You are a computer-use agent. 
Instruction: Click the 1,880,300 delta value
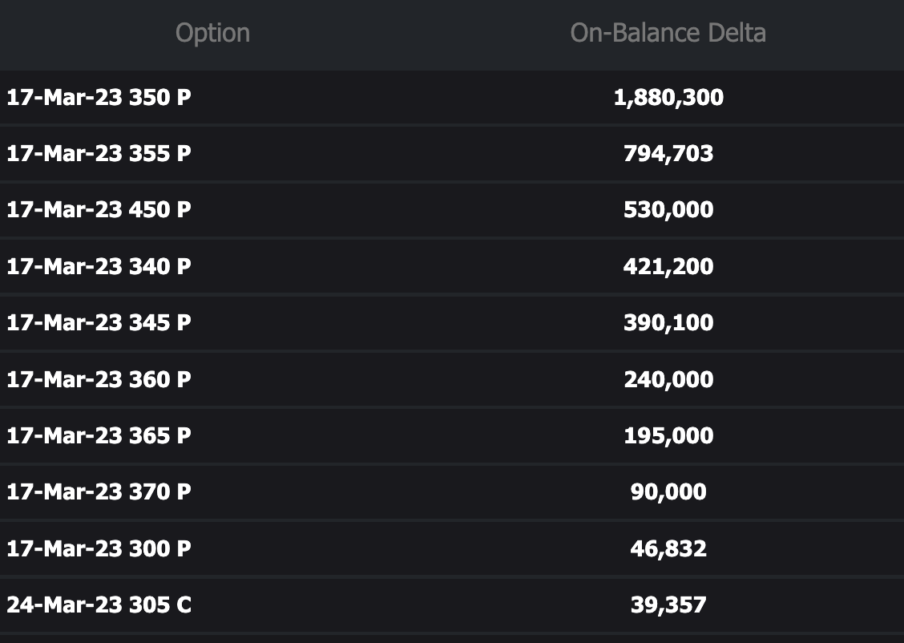[668, 98]
